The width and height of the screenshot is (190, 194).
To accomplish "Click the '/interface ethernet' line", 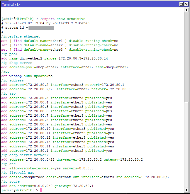I will 21,36.
